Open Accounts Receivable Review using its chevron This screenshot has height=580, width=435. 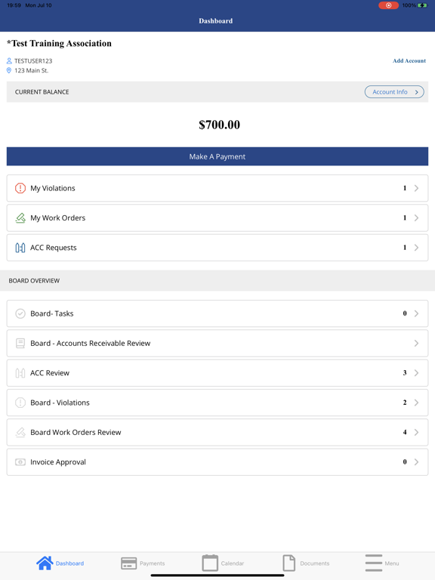(417, 344)
